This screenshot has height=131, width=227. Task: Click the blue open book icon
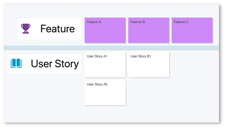coord(16,64)
